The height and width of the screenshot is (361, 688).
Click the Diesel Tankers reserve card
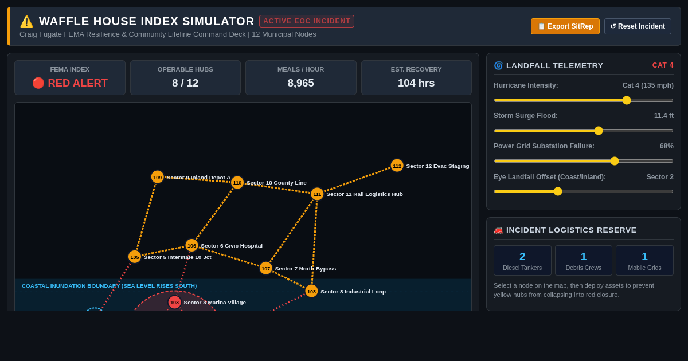tap(522, 261)
